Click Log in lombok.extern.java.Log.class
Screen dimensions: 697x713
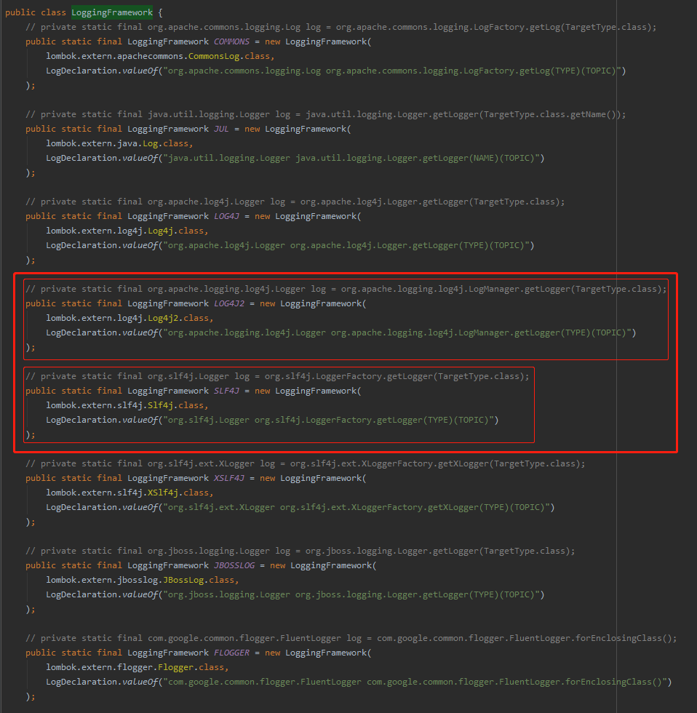point(150,143)
